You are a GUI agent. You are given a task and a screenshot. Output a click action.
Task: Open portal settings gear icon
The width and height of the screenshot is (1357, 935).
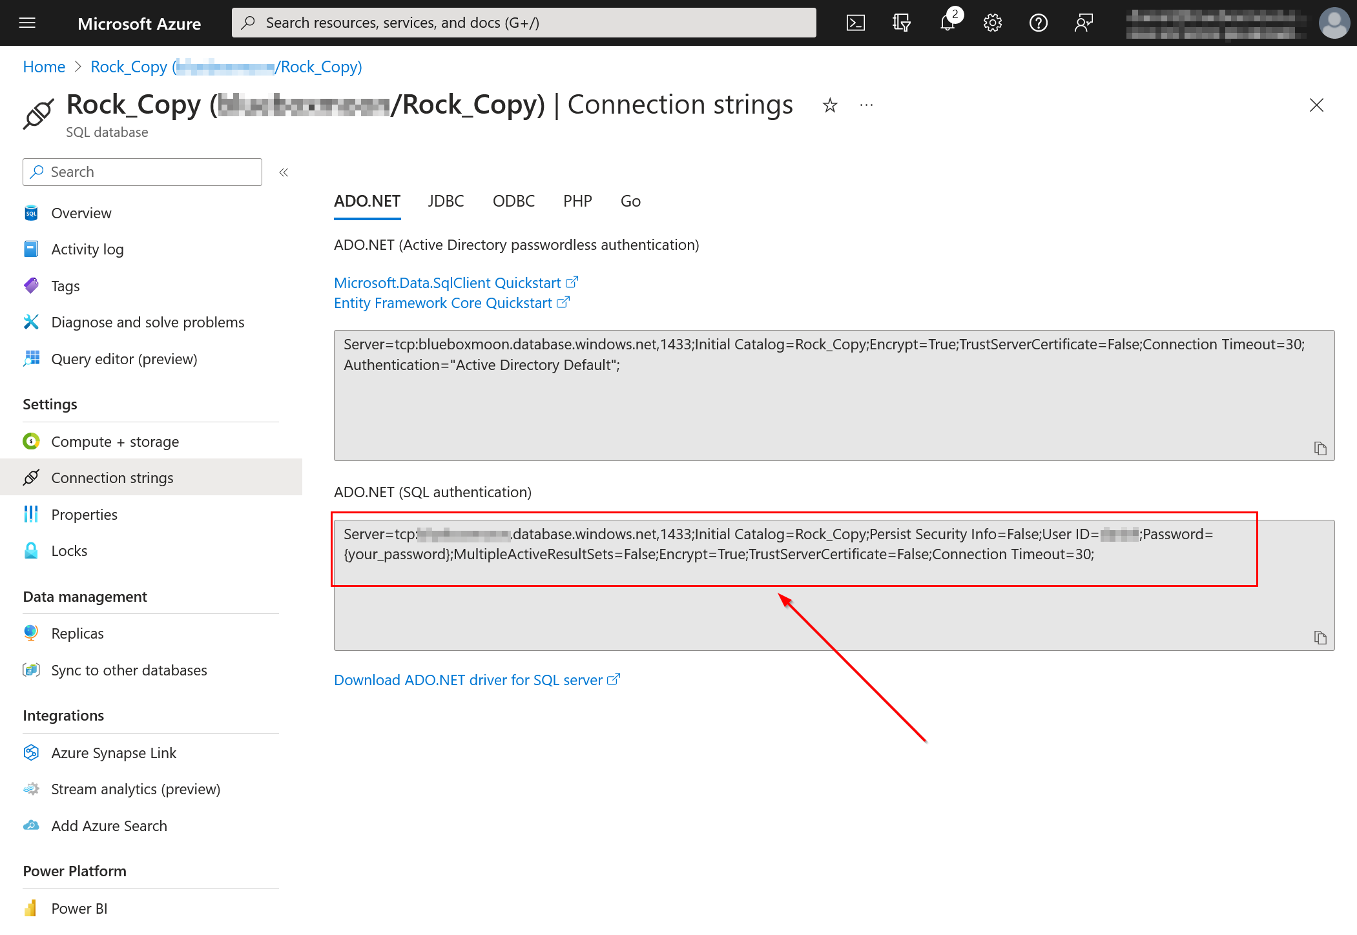[992, 23]
